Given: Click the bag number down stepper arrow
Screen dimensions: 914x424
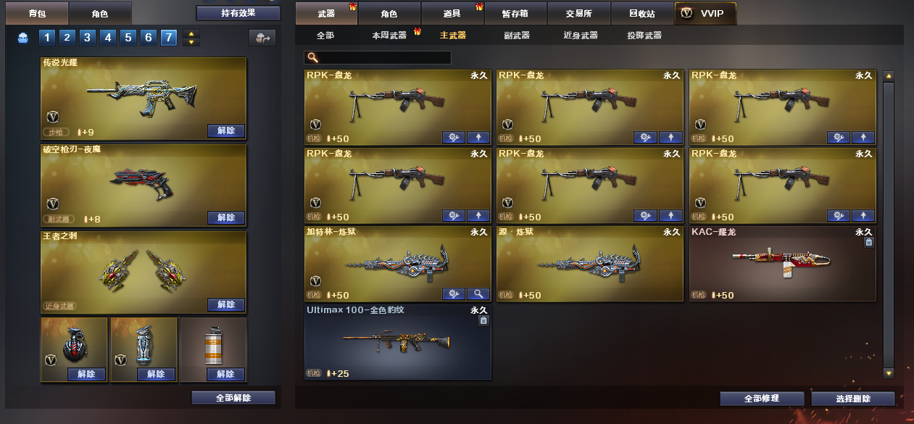Looking at the screenshot, I should click(x=191, y=42).
